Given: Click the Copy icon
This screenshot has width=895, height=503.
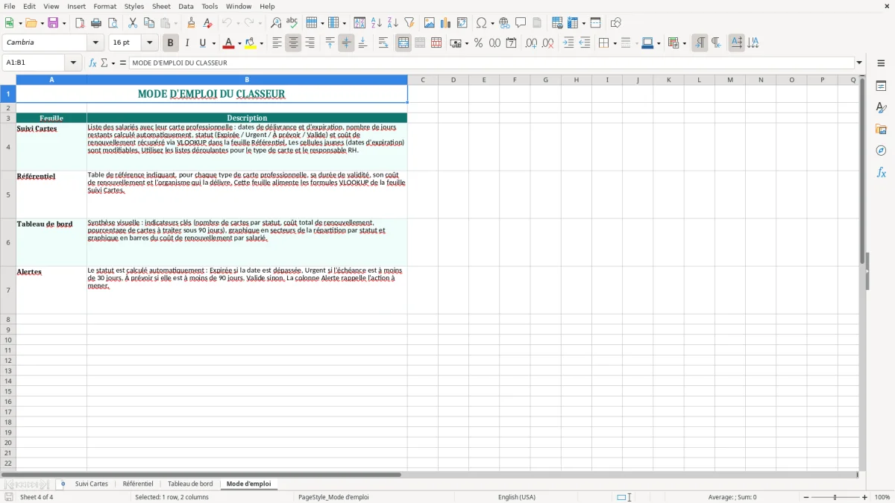Looking at the screenshot, I should coord(149,23).
